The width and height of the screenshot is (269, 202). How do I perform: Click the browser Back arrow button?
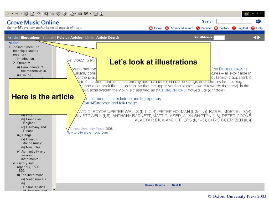[x=8, y=14]
